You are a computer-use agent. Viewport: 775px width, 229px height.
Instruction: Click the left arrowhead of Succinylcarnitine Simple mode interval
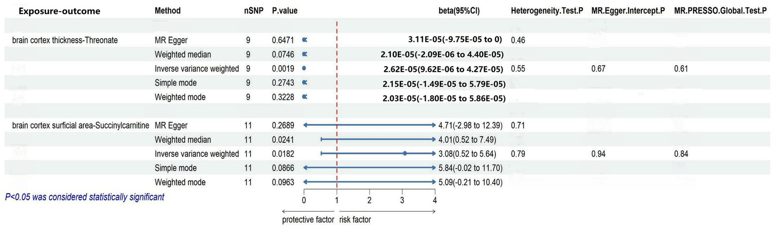(305, 167)
